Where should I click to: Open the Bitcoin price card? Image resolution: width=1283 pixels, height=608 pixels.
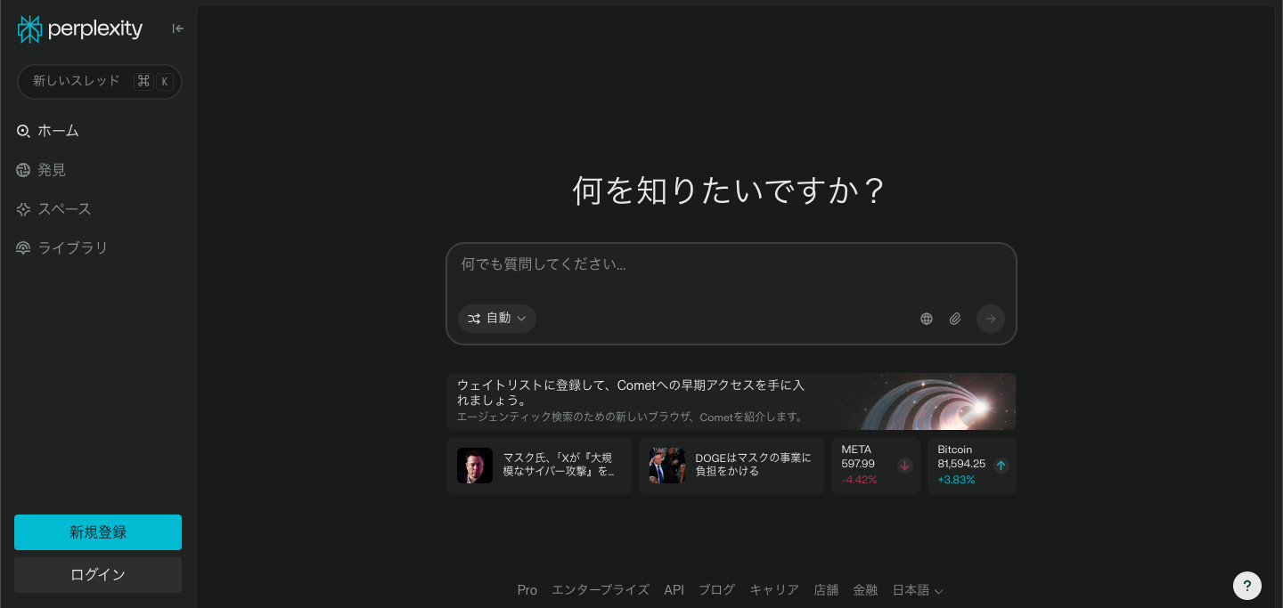pyautogui.click(x=972, y=466)
